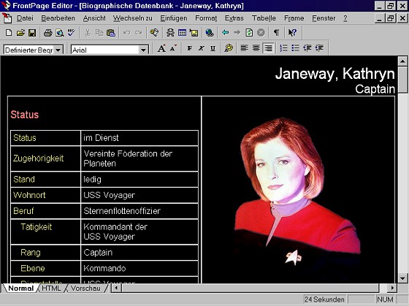Paste clipboard with the Paste icon

[111, 33]
